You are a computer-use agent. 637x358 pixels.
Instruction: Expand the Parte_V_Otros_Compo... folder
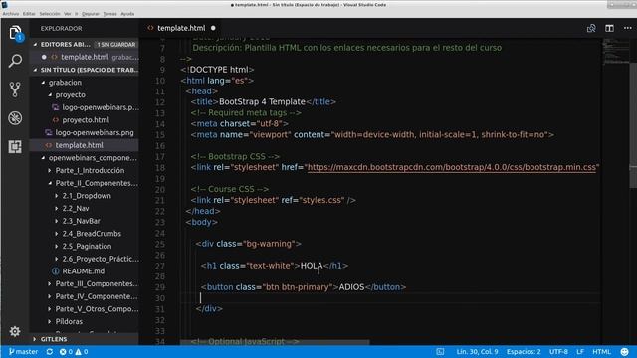50,309
